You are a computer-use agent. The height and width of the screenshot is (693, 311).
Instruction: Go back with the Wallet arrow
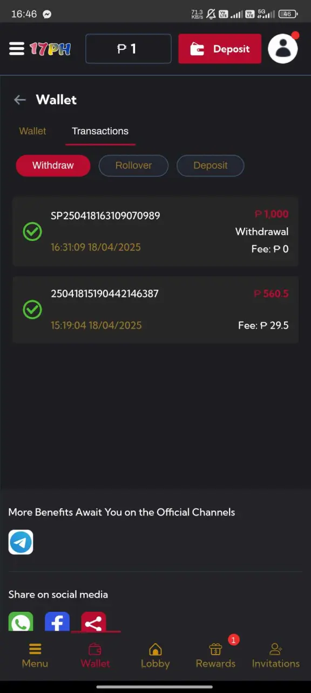(20, 100)
